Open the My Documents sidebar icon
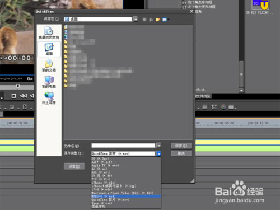The image size is (280, 210). pyautogui.click(x=49, y=66)
